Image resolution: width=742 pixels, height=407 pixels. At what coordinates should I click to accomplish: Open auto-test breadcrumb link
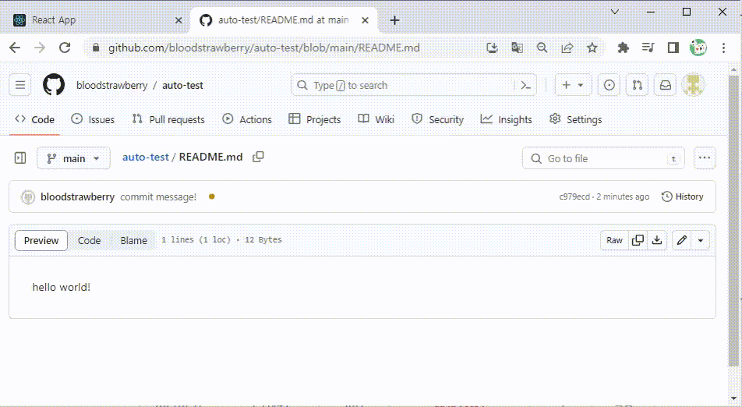coord(145,157)
